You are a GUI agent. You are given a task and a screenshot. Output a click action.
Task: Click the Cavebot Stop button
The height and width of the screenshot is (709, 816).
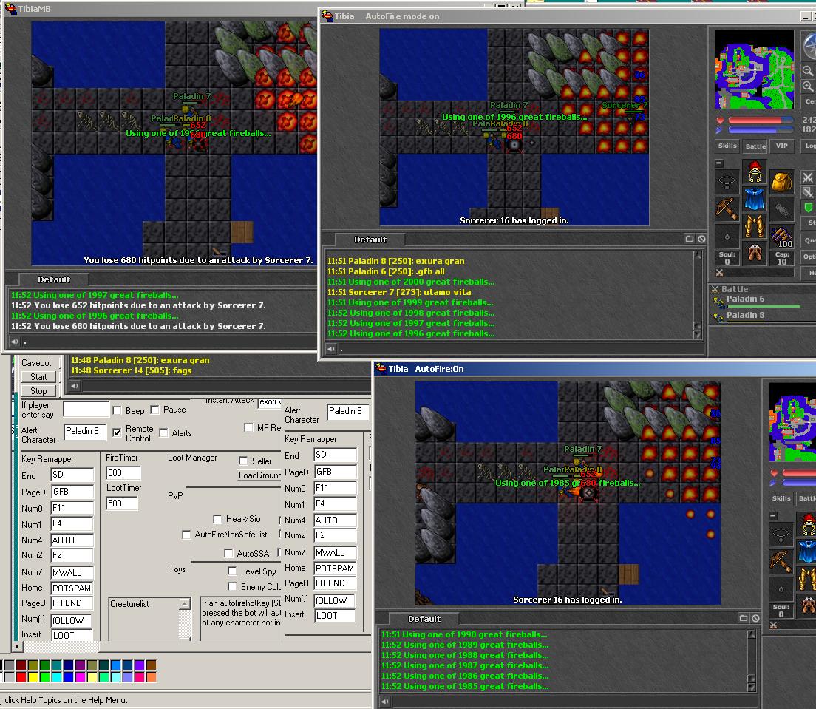tap(38, 391)
